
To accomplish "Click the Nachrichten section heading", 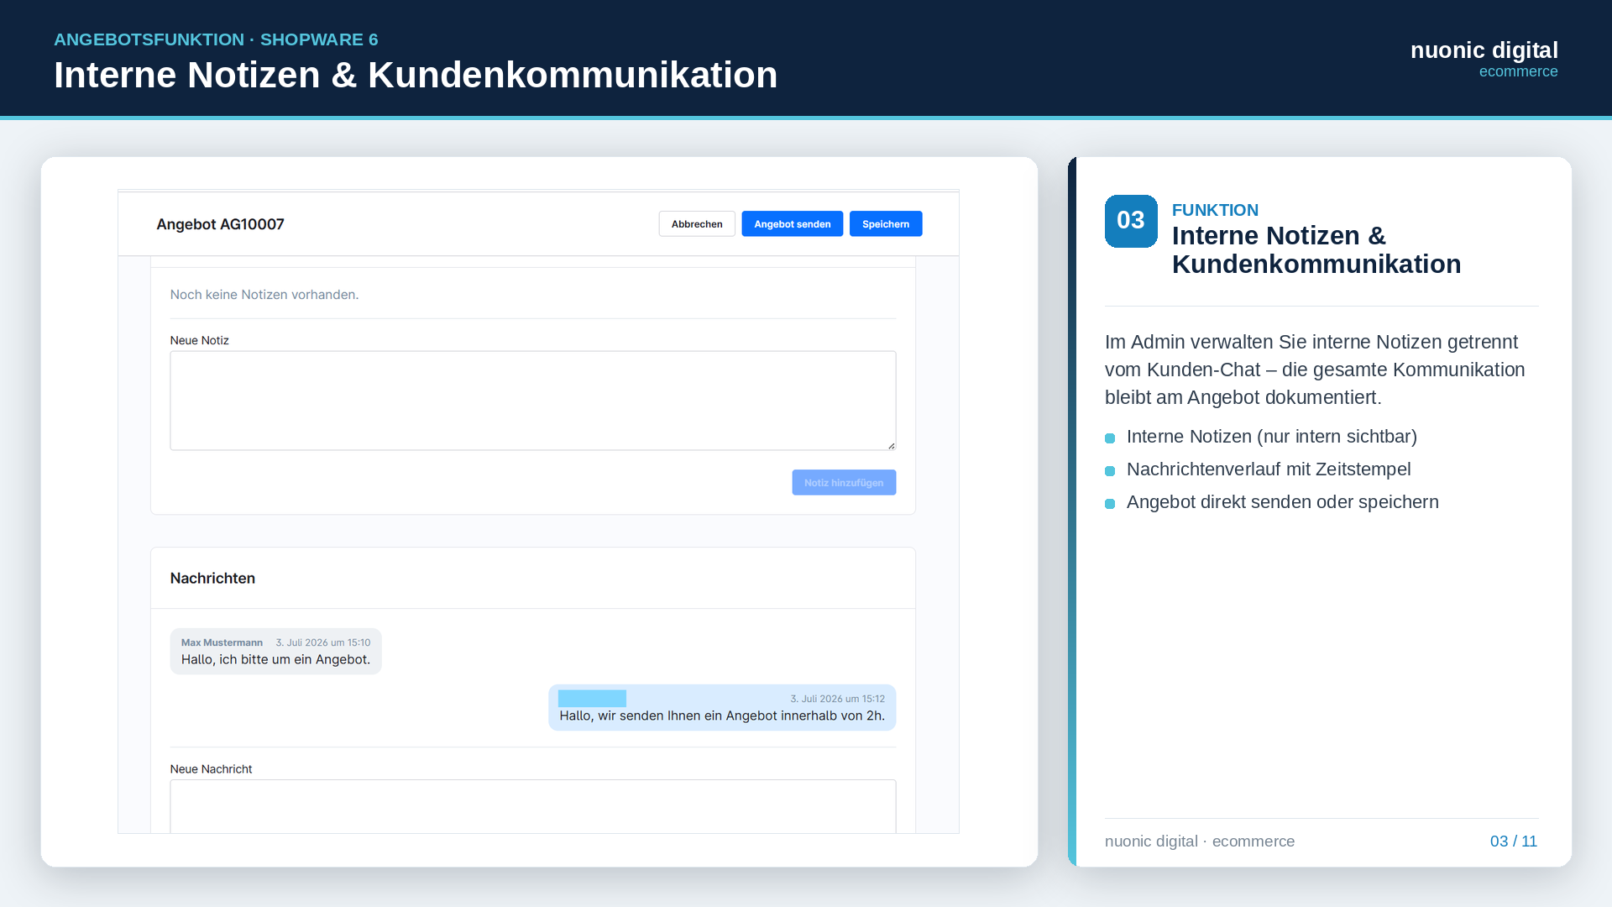I will point(212,579).
